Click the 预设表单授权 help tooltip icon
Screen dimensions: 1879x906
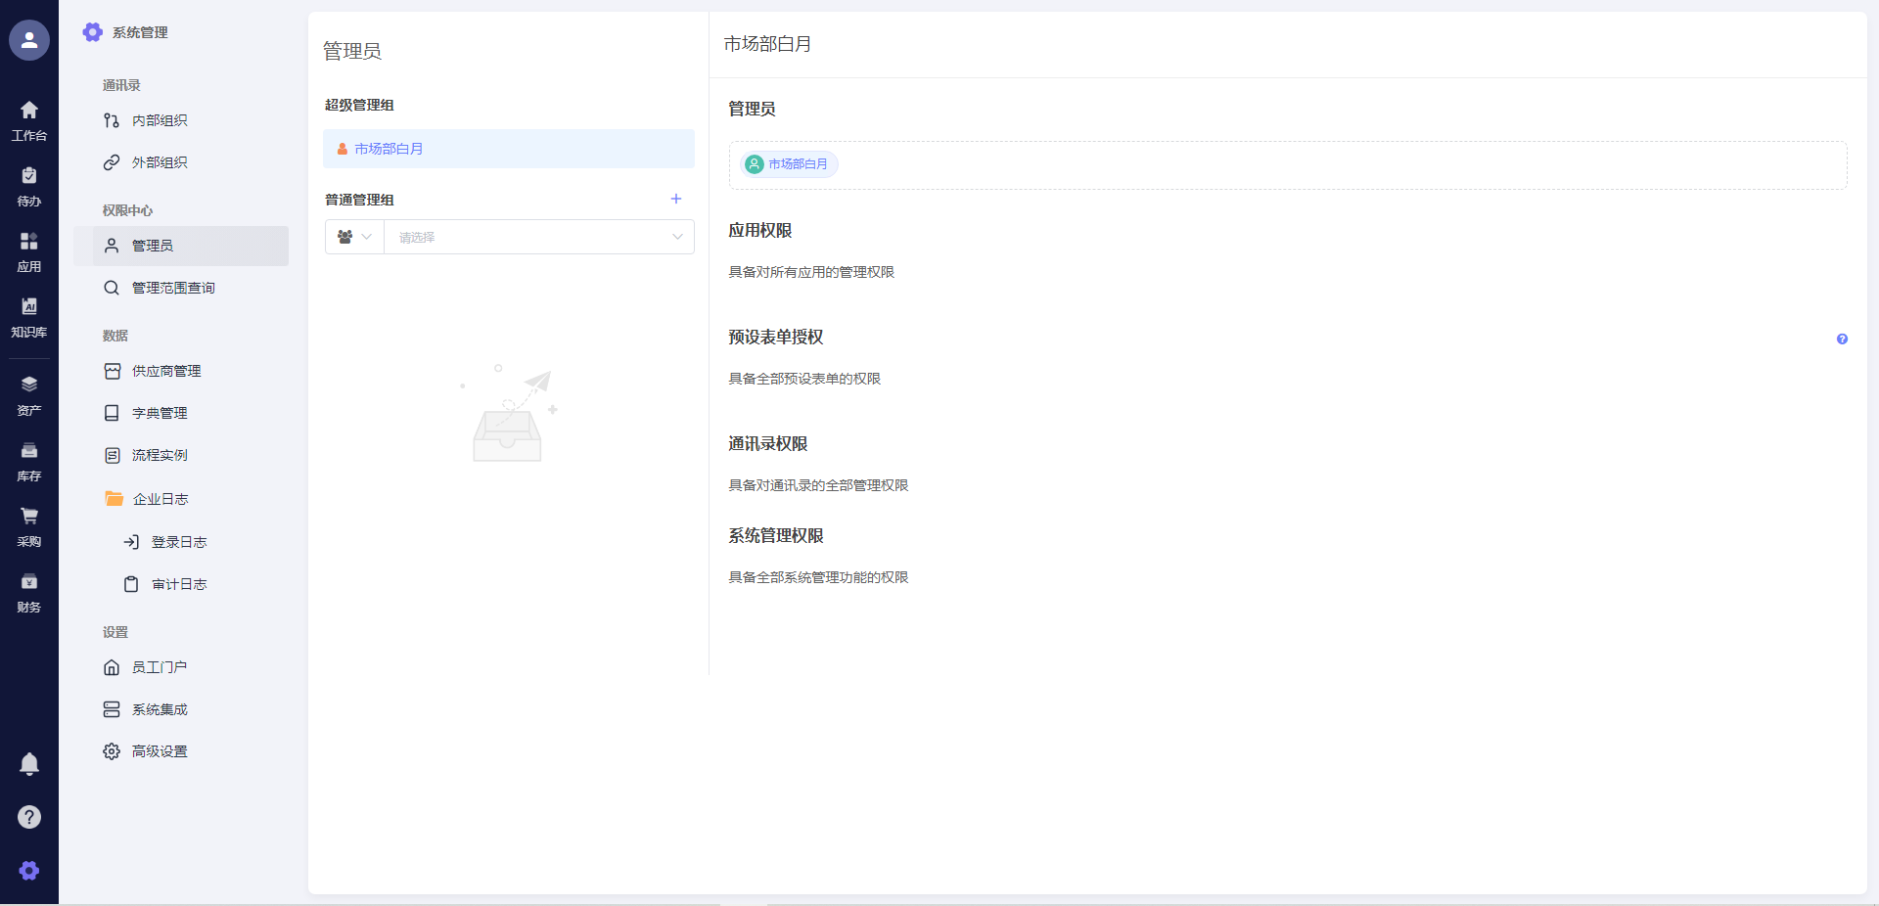[x=1842, y=340]
